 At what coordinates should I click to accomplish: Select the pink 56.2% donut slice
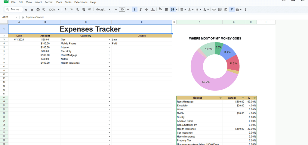(x=206, y=82)
